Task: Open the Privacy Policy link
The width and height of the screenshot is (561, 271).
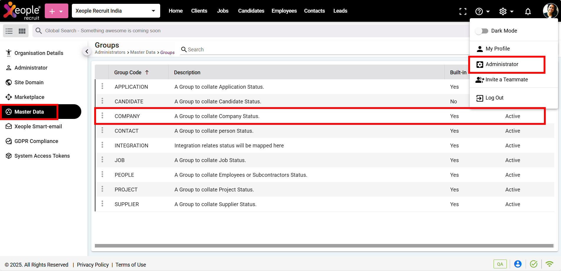Action: pyautogui.click(x=93, y=265)
